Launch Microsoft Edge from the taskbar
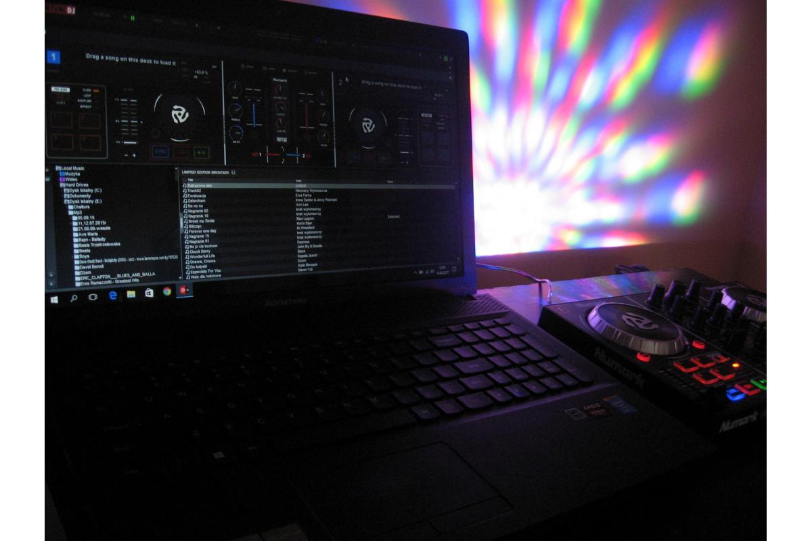The width and height of the screenshot is (812, 541). click(113, 295)
